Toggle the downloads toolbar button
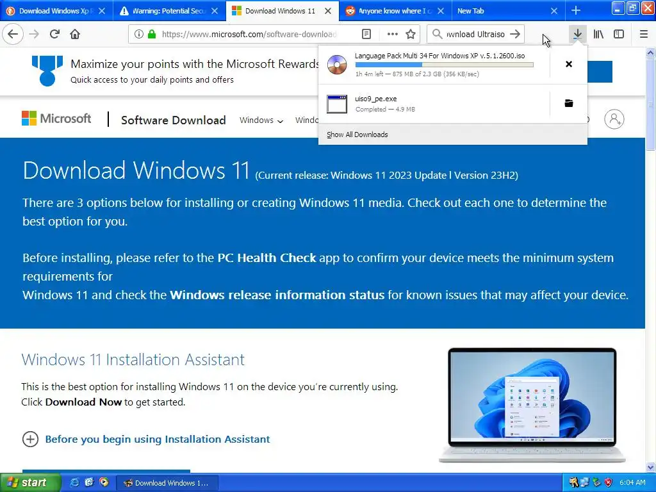Screen dimensions: 656x492 tap(577, 34)
